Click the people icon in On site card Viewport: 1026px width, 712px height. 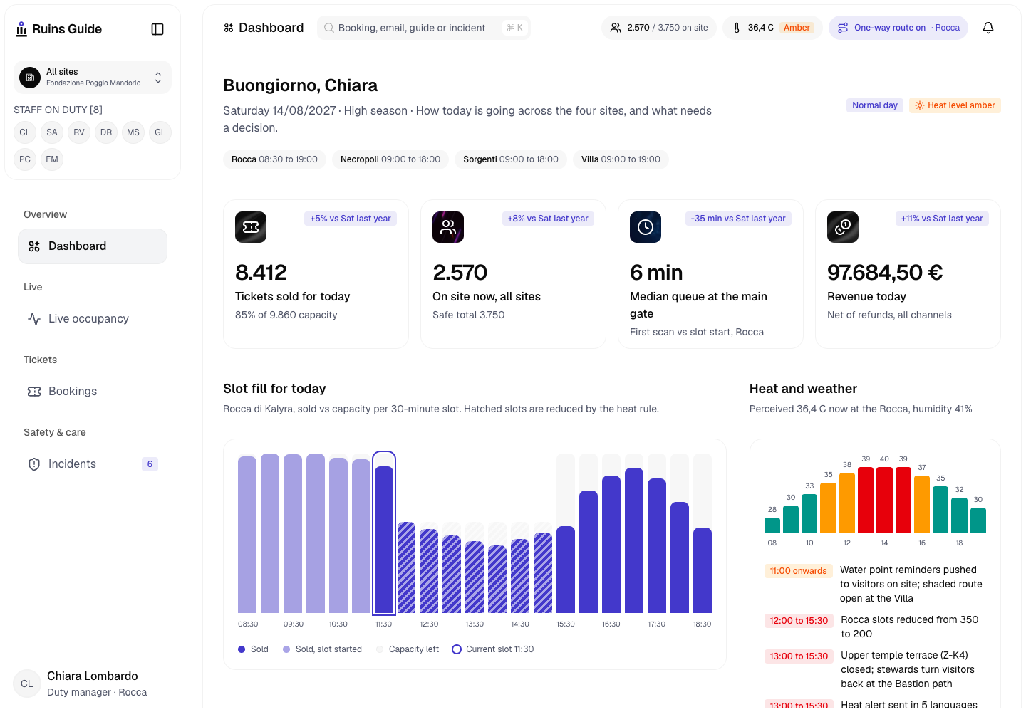point(448,227)
